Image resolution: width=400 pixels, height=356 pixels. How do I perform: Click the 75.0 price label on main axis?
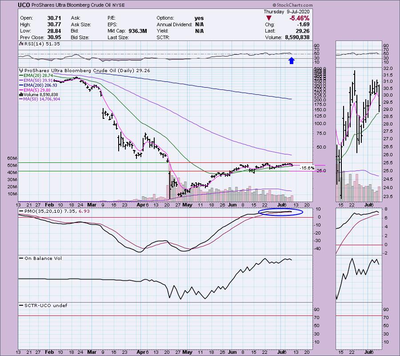click(321, 133)
